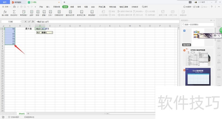
Task: Expand the 错误检查 error checking dropdown
Action: coord(155,15)
